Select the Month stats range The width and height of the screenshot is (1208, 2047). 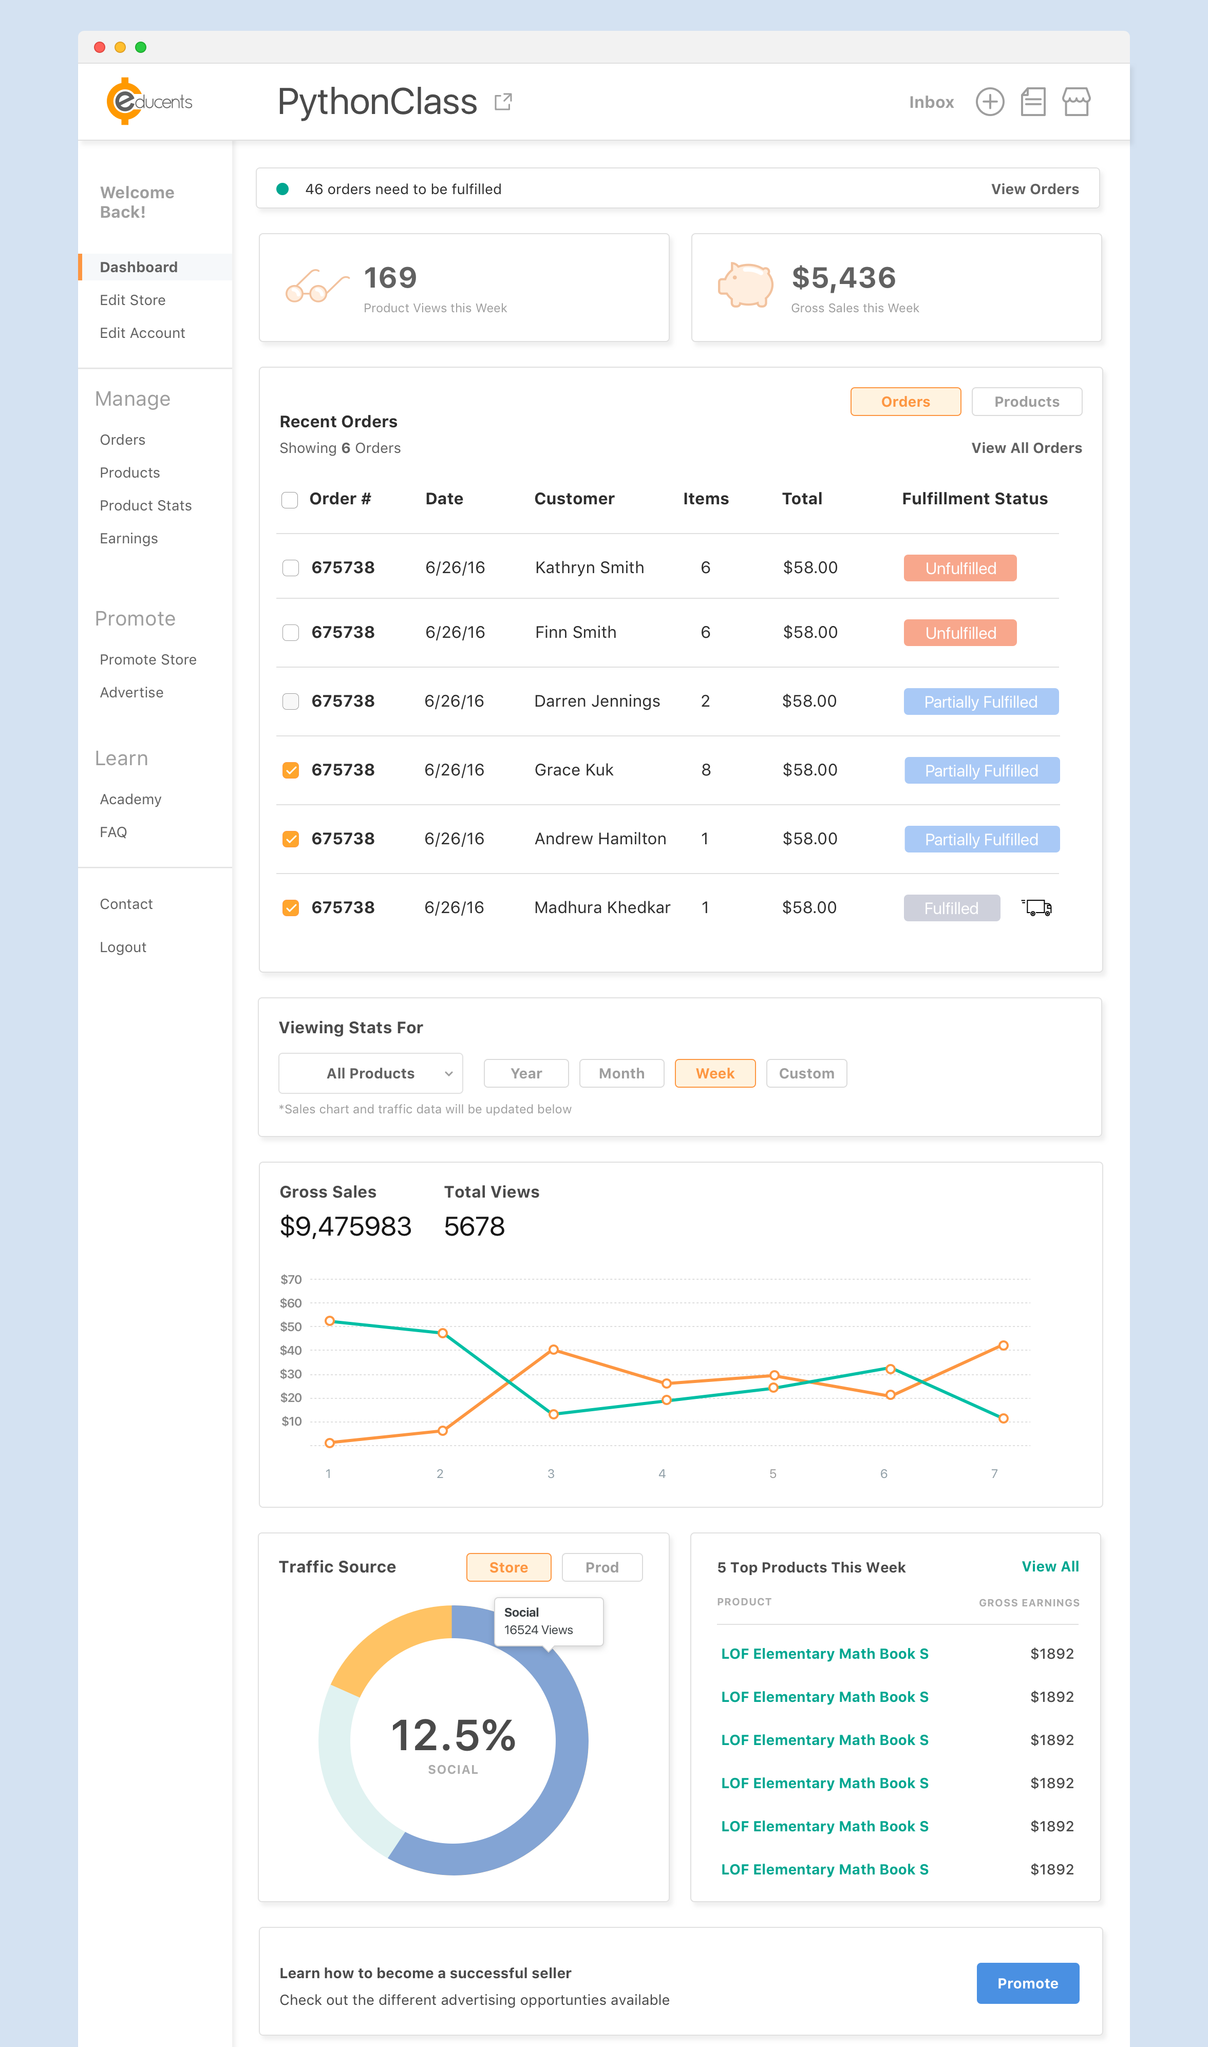click(621, 1073)
